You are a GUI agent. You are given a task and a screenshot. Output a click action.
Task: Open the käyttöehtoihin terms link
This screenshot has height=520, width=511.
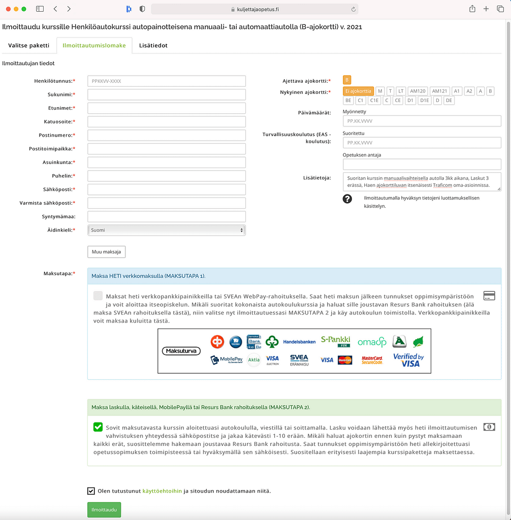(x=162, y=491)
